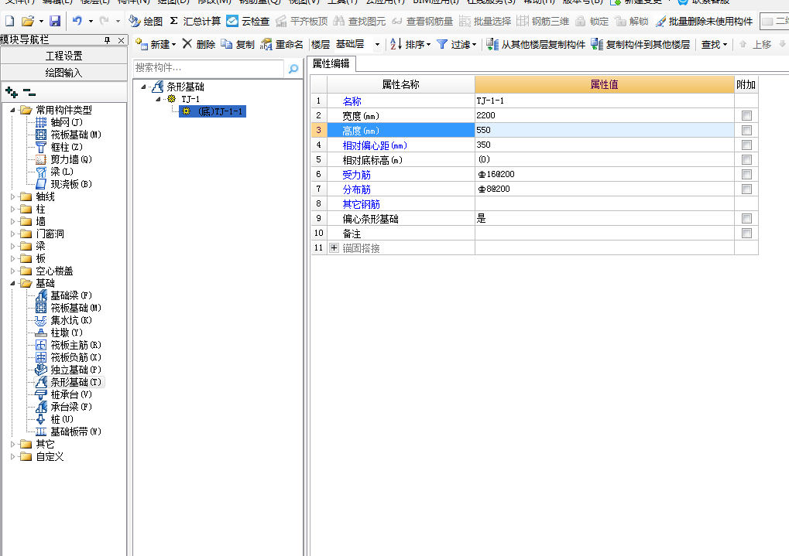This screenshot has height=556, width=789.
Task: Collapse 基础 folder
Action: (x=13, y=283)
